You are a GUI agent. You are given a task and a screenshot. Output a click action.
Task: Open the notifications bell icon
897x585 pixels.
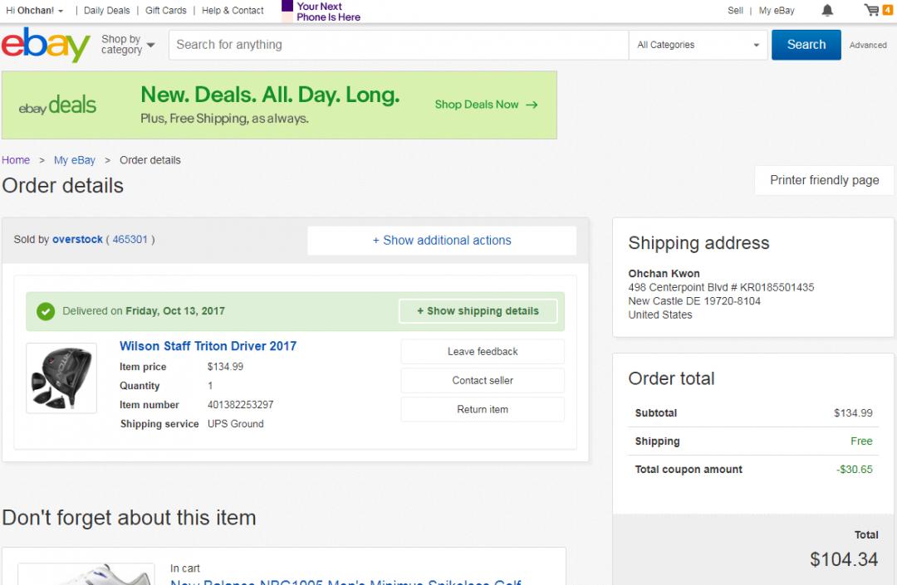(x=827, y=11)
